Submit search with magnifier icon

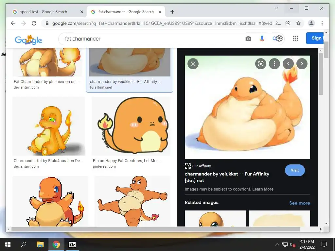274,39
